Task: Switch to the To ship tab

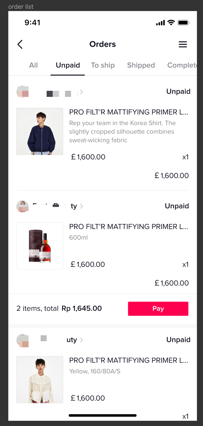Action: click(103, 65)
